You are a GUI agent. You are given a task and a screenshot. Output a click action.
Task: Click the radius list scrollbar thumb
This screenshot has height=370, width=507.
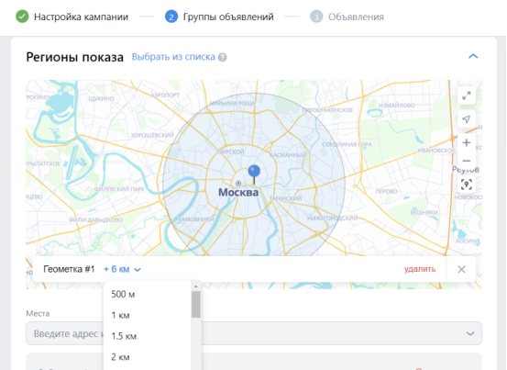[x=196, y=304]
